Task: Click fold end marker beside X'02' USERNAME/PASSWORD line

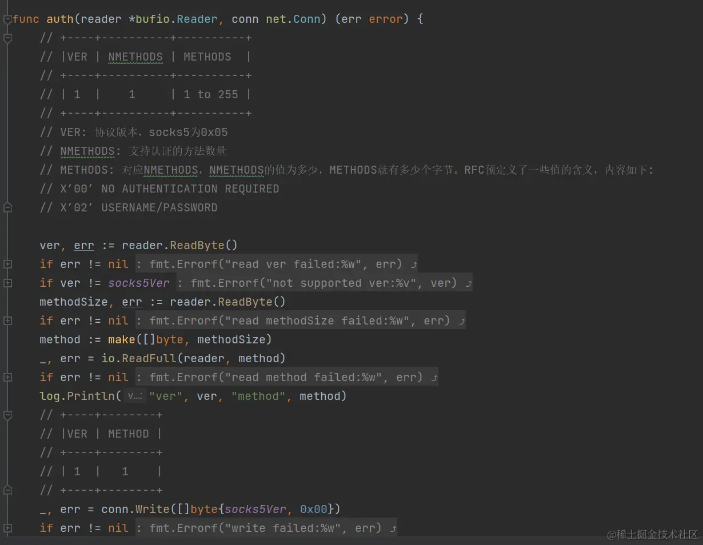Action: pos(7,208)
